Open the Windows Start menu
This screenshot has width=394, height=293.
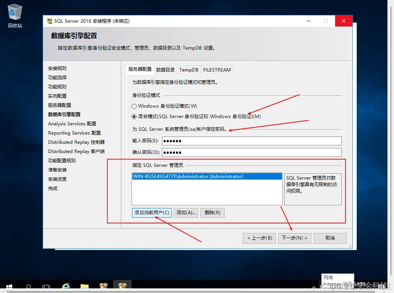(x=9, y=287)
